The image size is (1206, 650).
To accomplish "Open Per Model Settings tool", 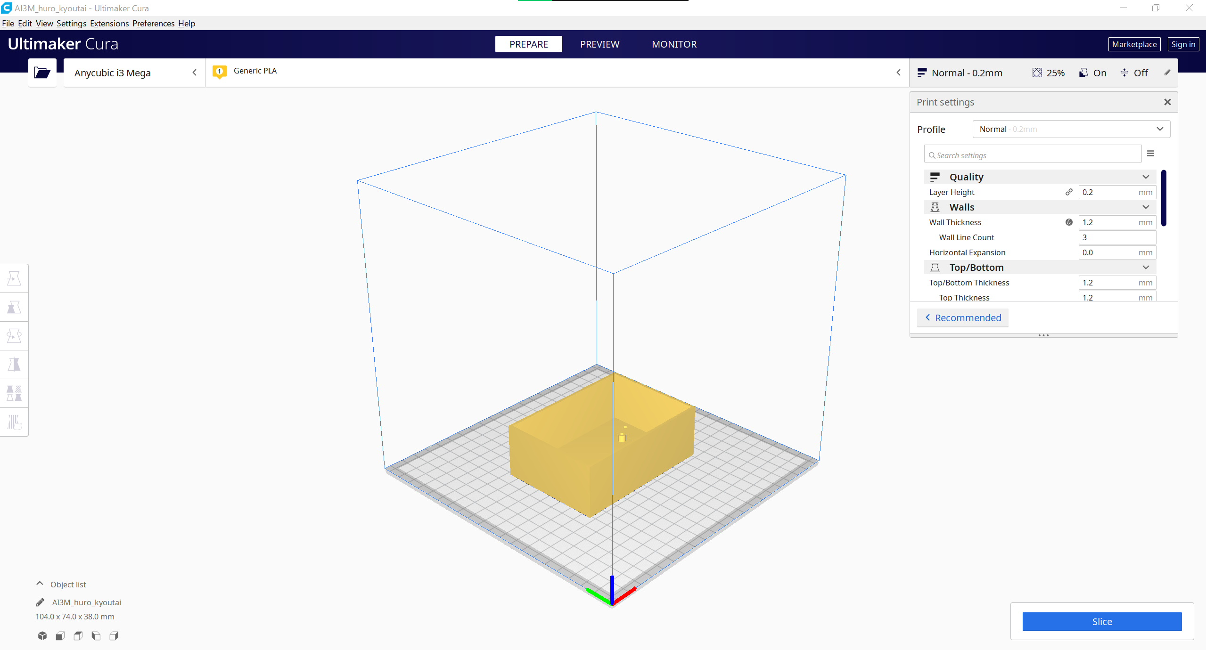I will 14,393.
